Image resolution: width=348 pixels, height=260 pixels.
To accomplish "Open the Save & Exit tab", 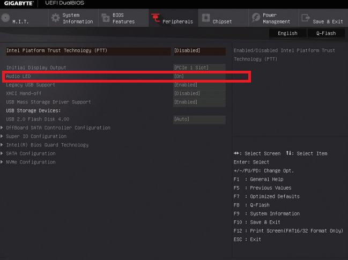I will (323, 18).
